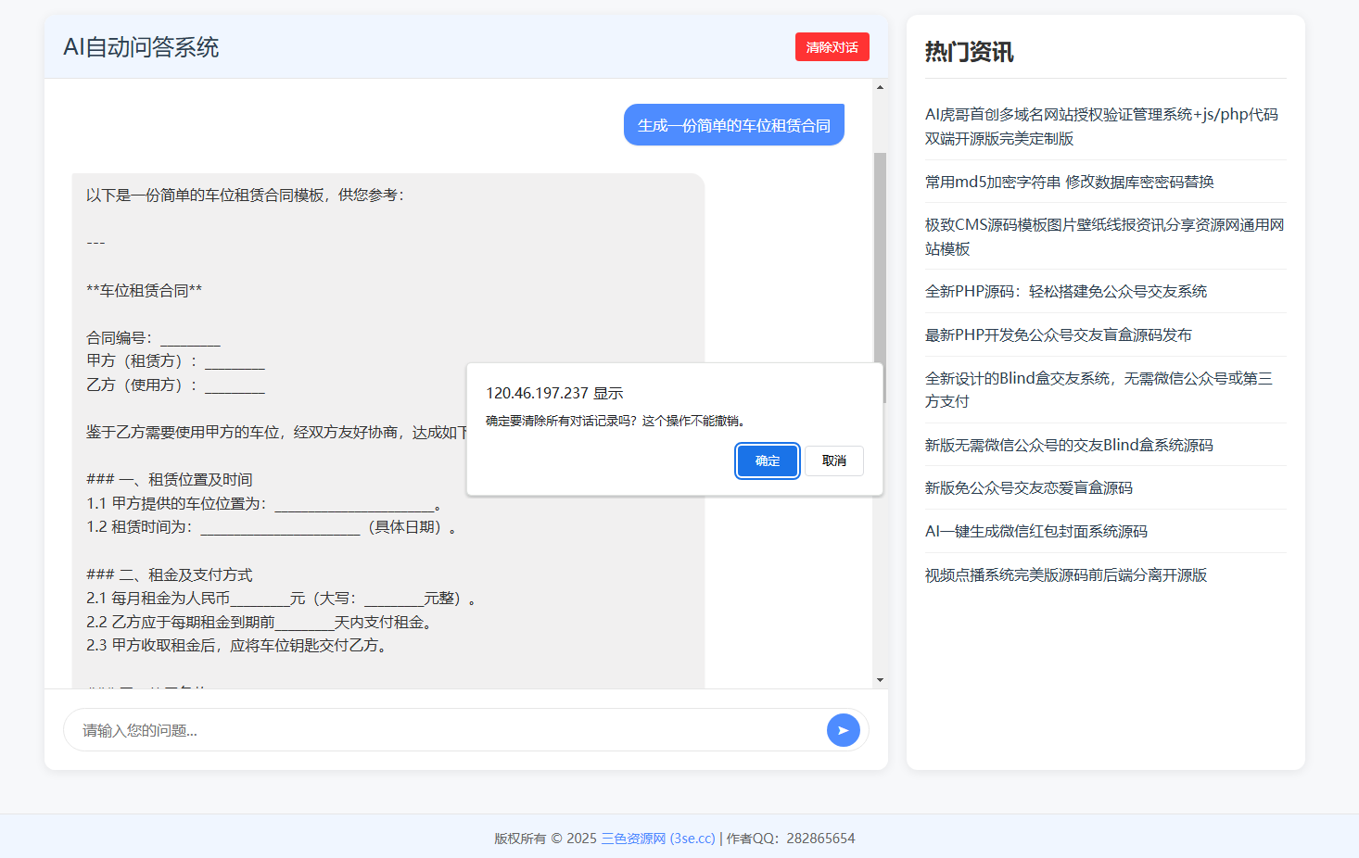Screen dimensions: 1359x858
Task: Click the question input field
Action: pos(371,730)
